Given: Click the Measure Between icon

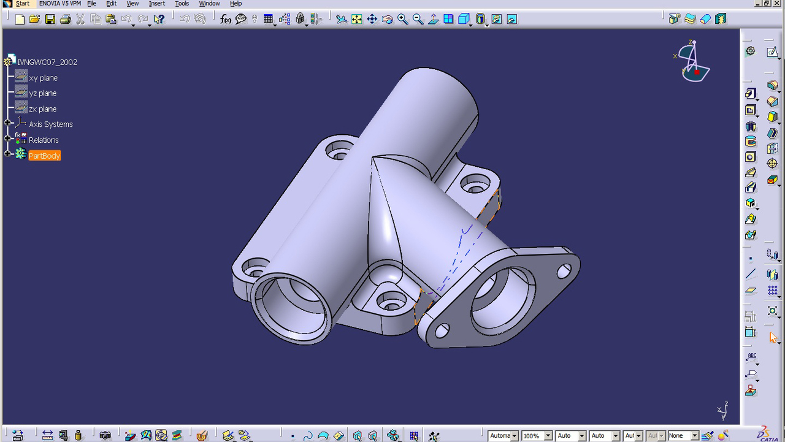Looking at the screenshot, I should [x=48, y=435].
